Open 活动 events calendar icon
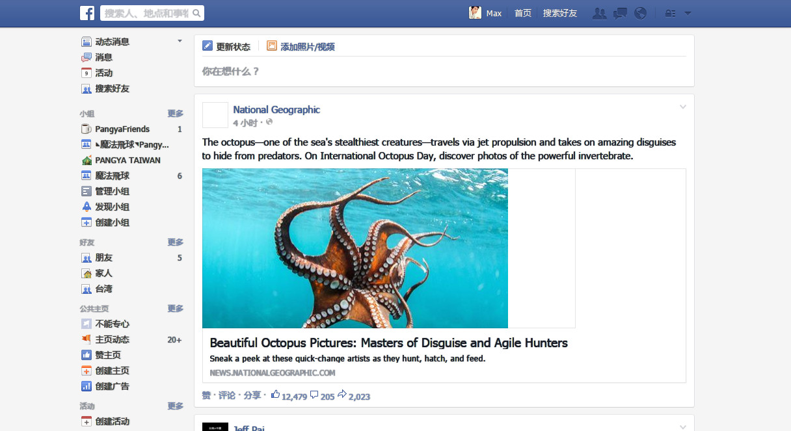This screenshot has height=431, width=791. pyautogui.click(x=87, y=73)
